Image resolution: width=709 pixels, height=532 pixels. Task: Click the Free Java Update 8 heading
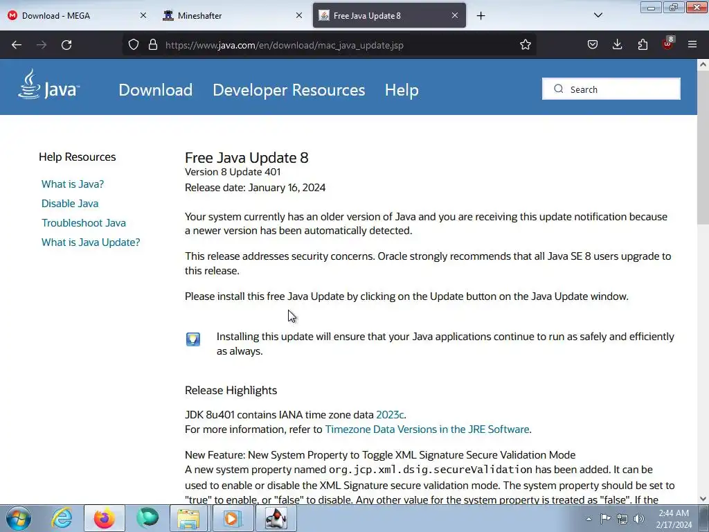246,157
